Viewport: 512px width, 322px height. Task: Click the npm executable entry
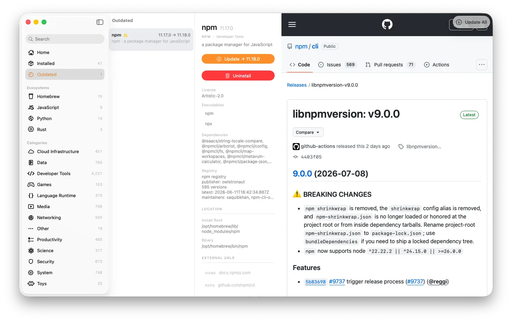tap(209, 114)
